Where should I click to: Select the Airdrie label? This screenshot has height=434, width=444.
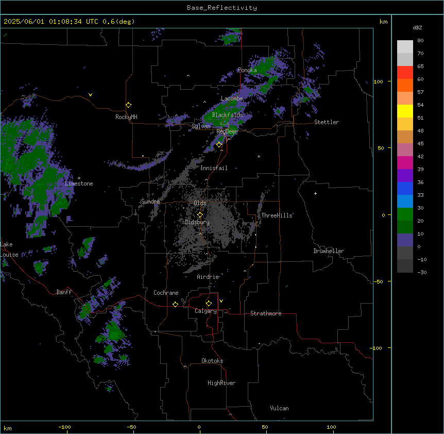click(x=208, y=277)
